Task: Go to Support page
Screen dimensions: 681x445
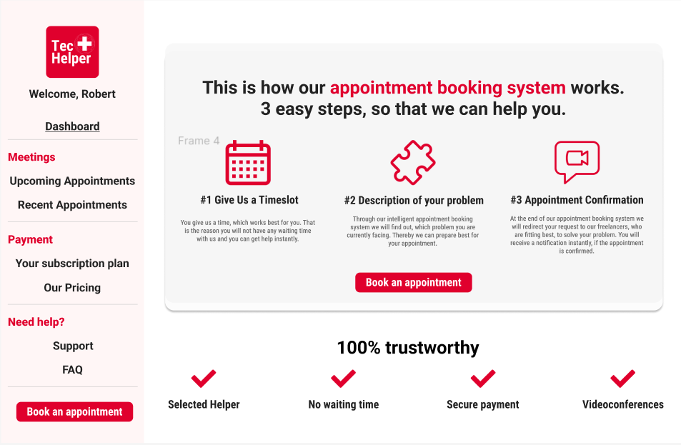Action: pyautogui.click(x=73, y=346)
